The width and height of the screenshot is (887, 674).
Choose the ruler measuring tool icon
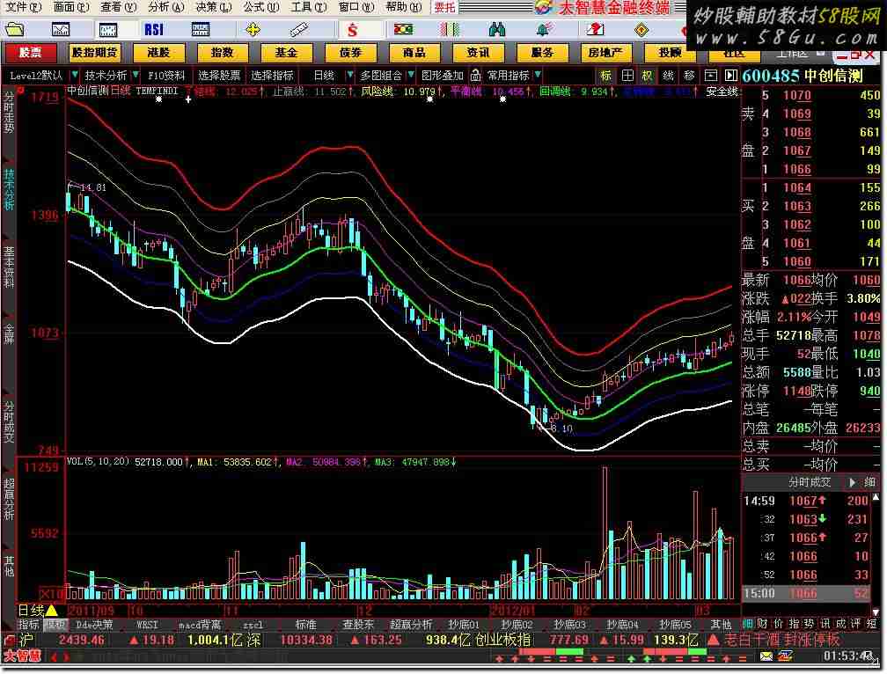[299, 29]
